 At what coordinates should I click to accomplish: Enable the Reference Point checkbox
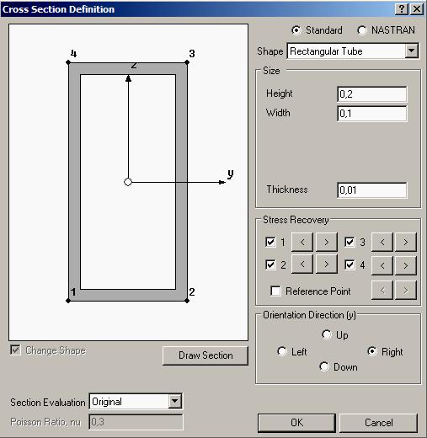(x=275, y=291)
